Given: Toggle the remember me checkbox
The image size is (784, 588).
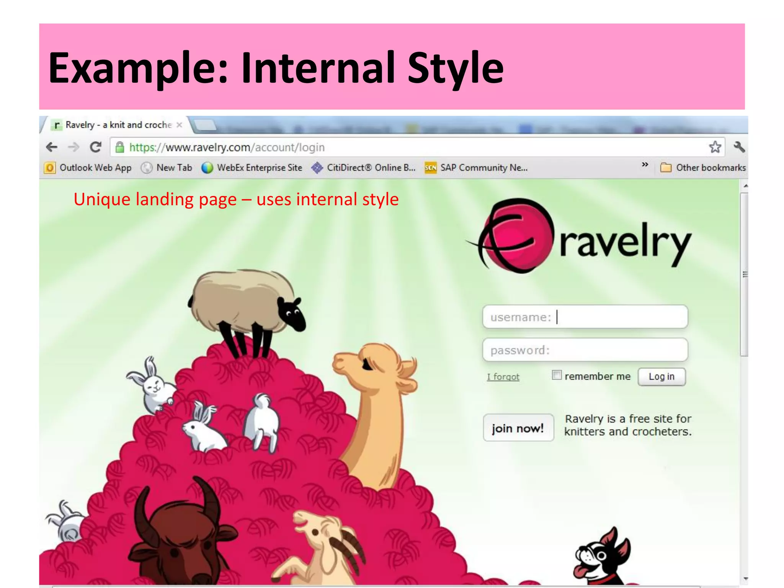Looking at the screenshot, I should [557, 375].
